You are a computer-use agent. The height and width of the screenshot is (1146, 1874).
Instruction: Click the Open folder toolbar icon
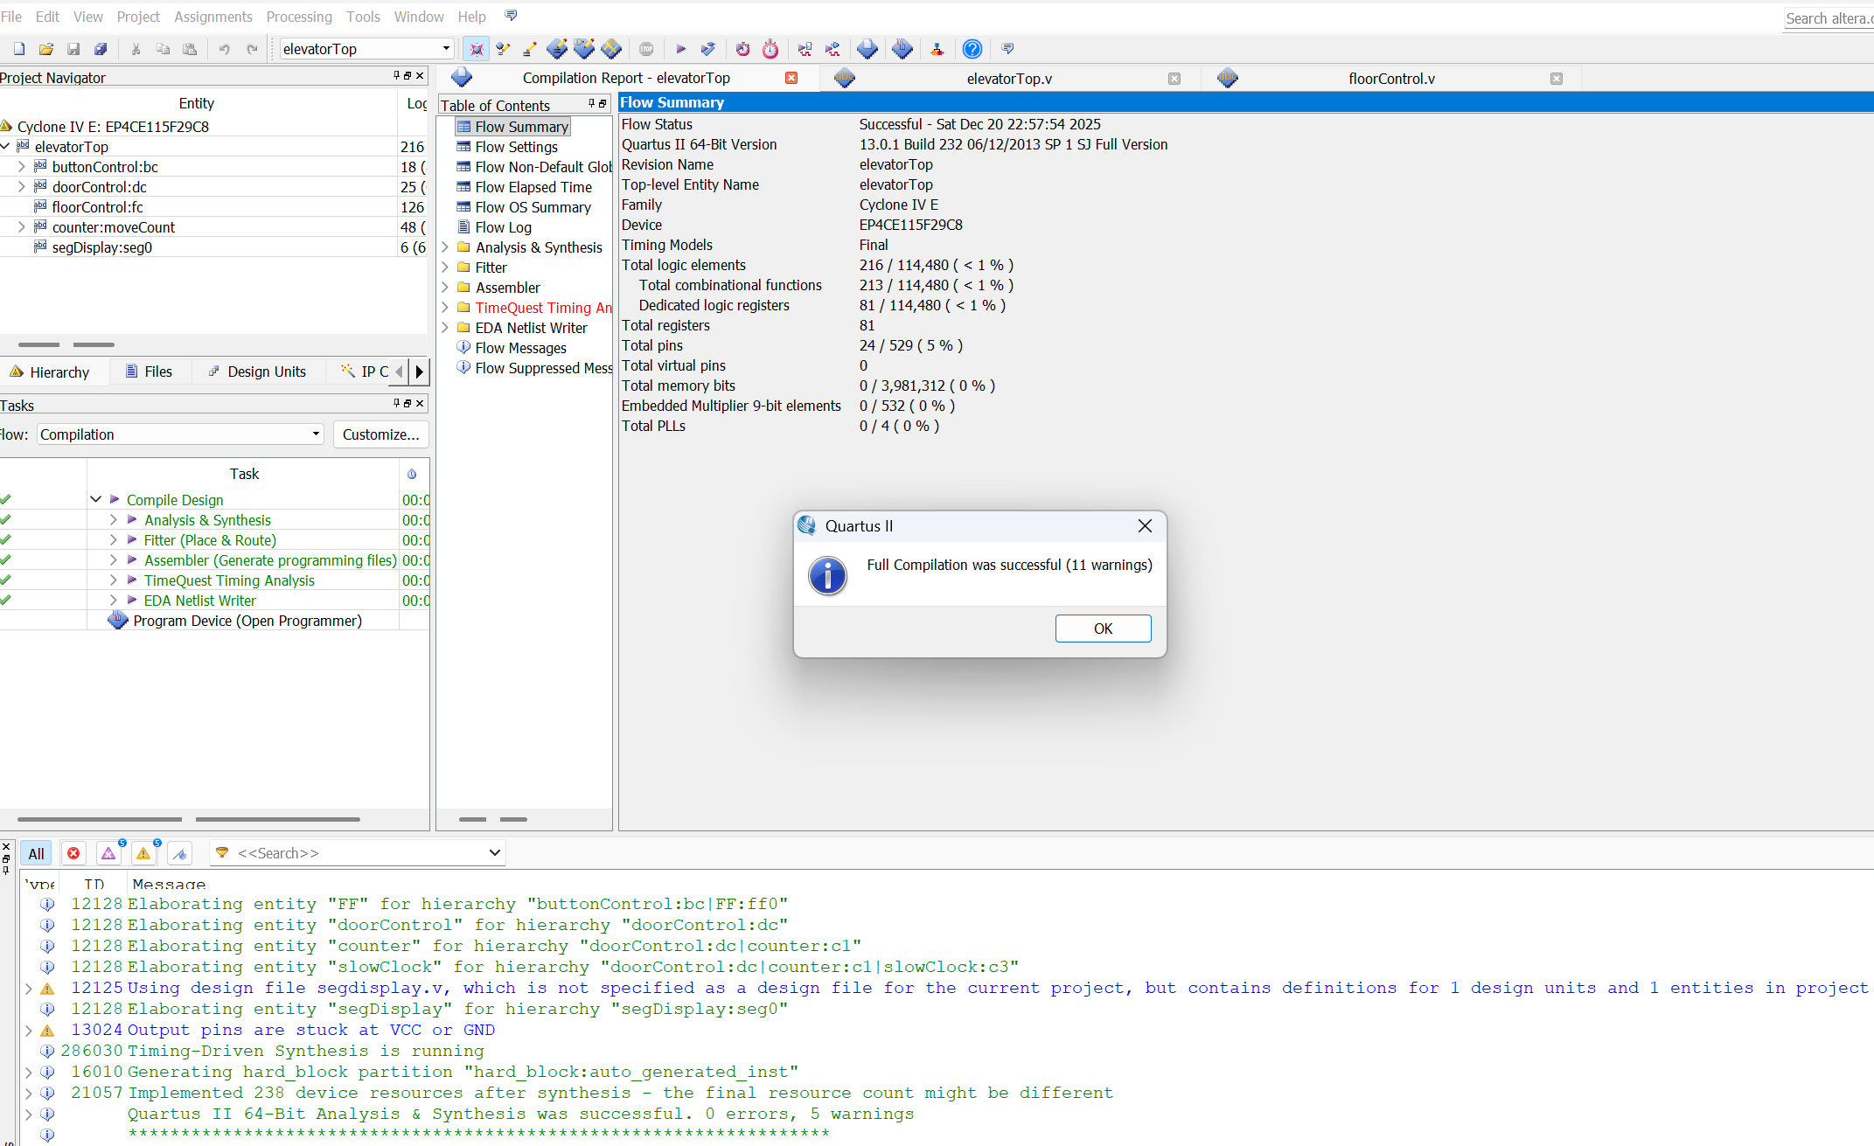tap(46, 49)
